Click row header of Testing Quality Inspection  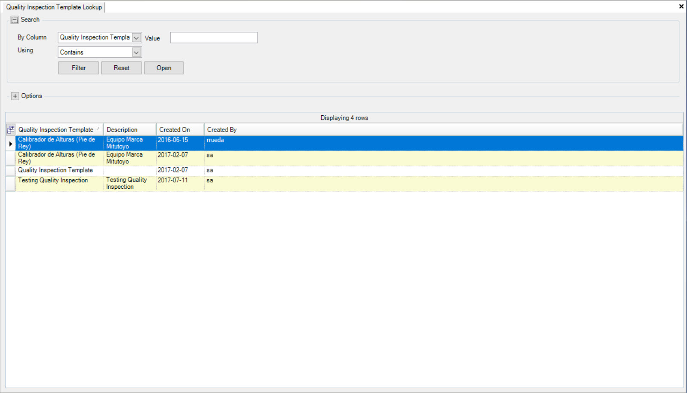[x=11, y=184]
